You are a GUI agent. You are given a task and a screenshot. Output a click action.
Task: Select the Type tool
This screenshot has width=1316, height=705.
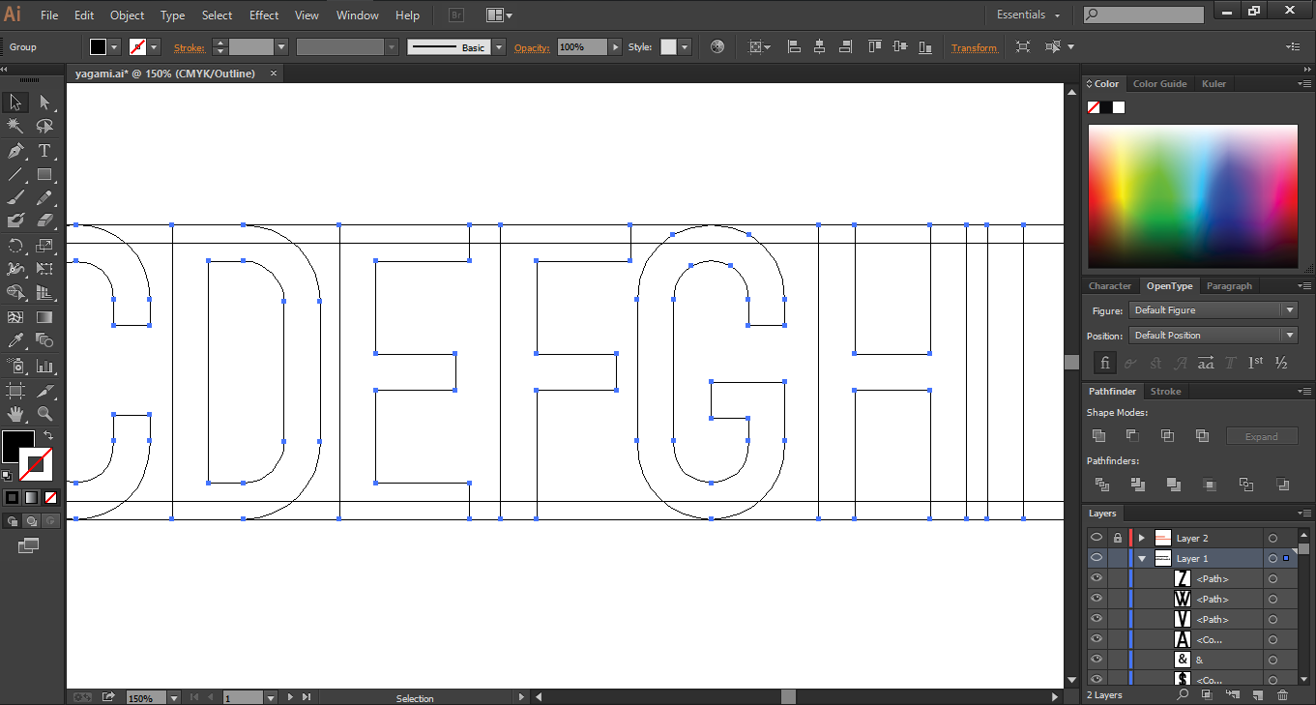[44, 150]
